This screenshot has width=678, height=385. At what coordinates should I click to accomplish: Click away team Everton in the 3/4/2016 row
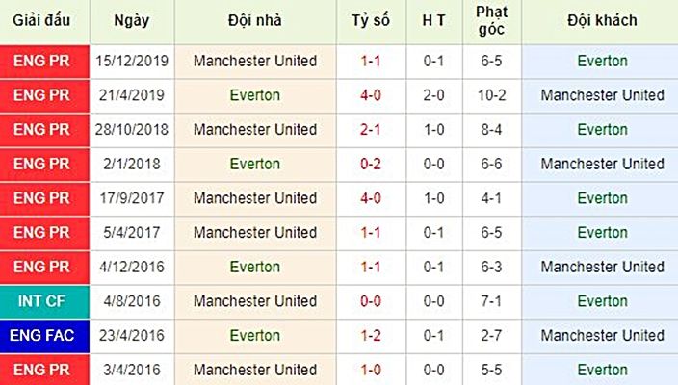point(602,370)
